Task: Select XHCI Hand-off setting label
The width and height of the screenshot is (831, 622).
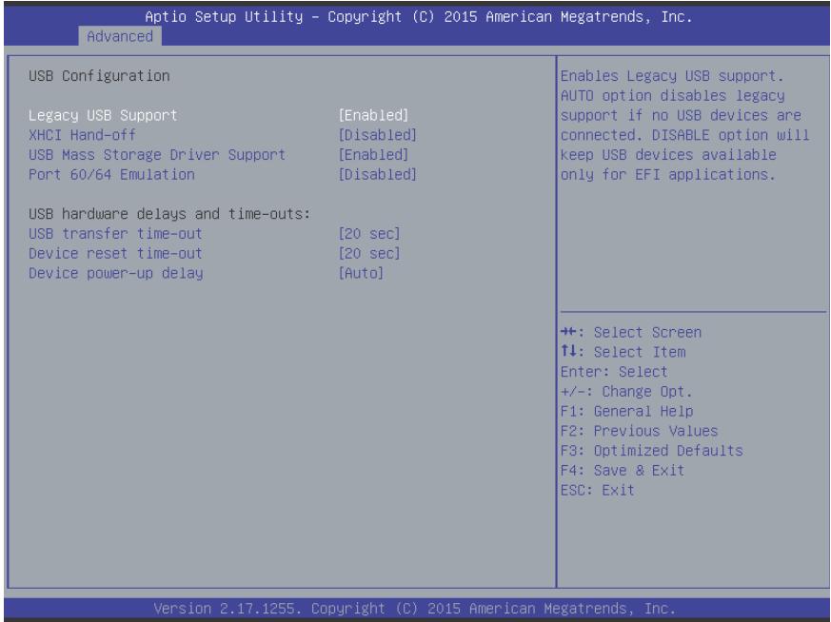Action: [x=82, y=135]
